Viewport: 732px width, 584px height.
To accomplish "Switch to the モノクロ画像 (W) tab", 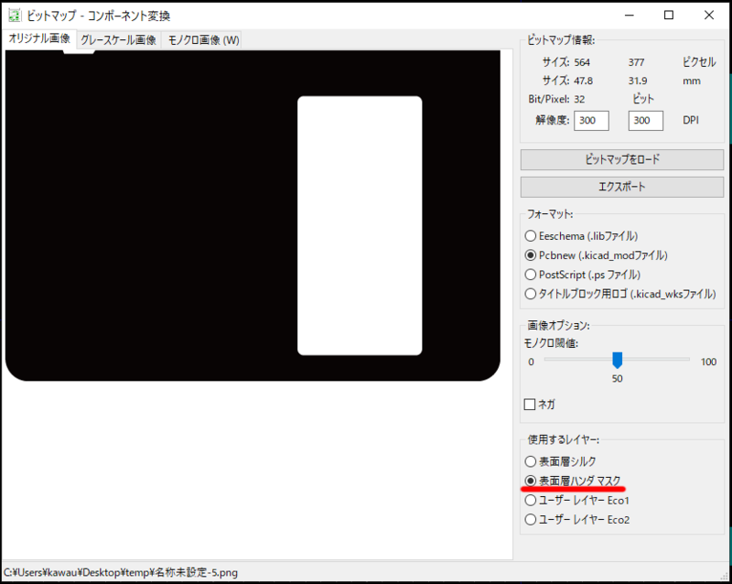I will click(201, 40).
